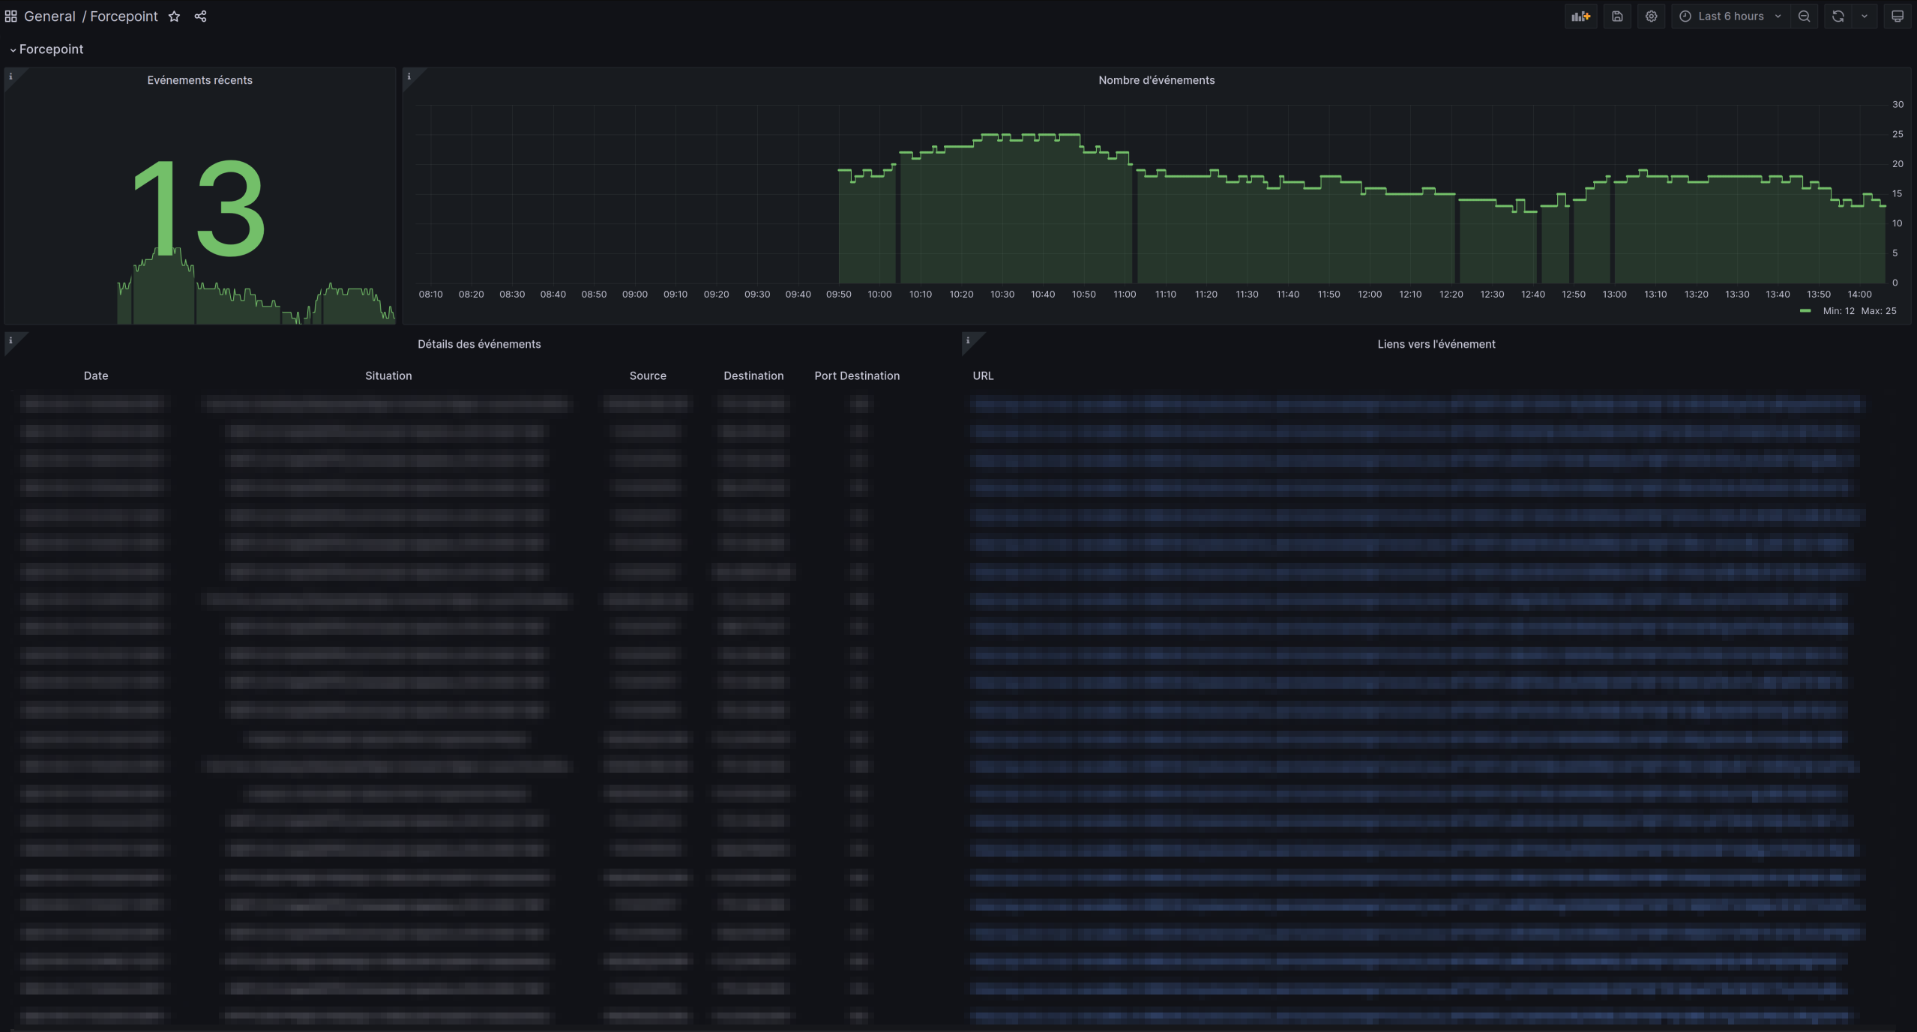This screenshot has width=1917, height=1032.
Task: Sort table by the Situation column
Action: tap(388, 375)
